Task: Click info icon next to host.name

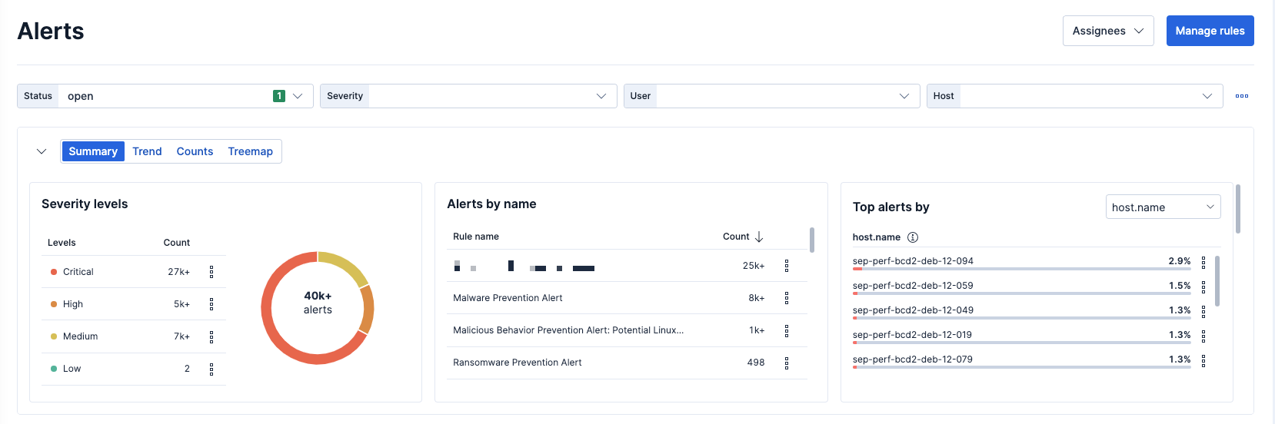Action: (x=913, y=237)
